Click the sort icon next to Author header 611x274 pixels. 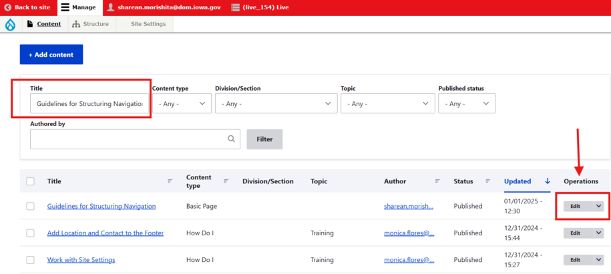click(x=437, y=181)
